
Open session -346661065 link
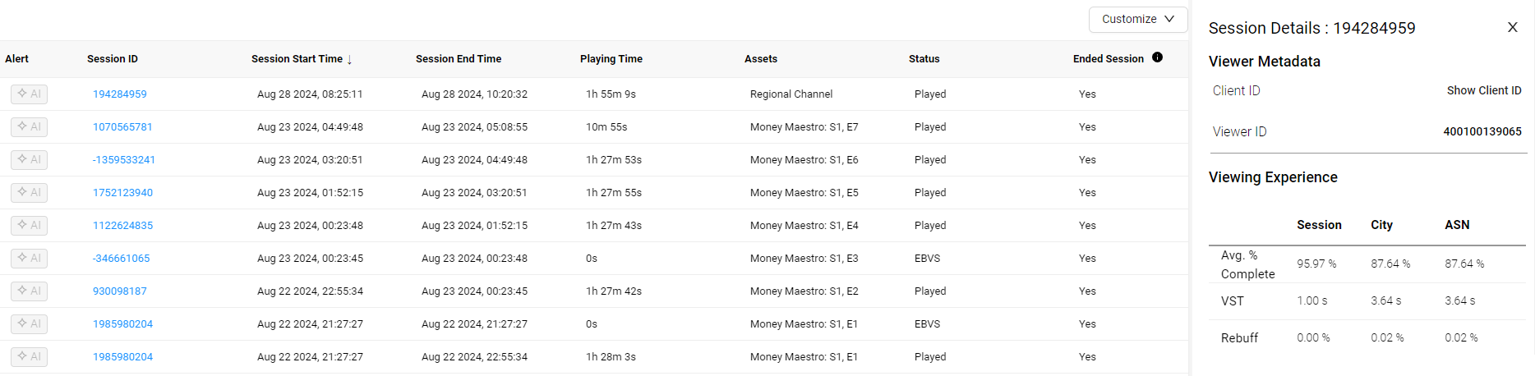click(121, 259)
